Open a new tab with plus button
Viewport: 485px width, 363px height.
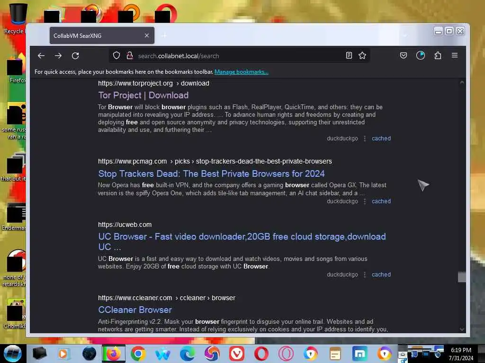click(x=164, y=36)
